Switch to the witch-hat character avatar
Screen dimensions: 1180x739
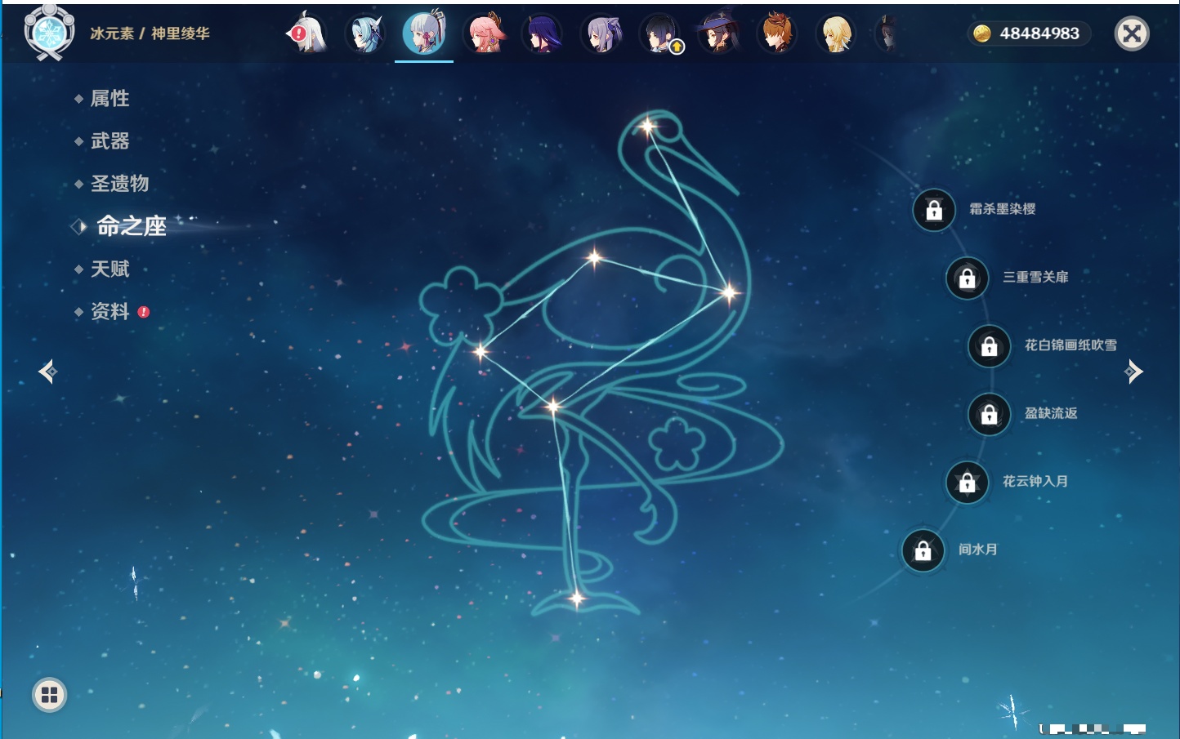point(719,33)
